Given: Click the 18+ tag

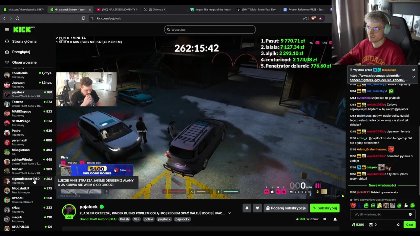Looking at the screenshot, I should [136, 219].
